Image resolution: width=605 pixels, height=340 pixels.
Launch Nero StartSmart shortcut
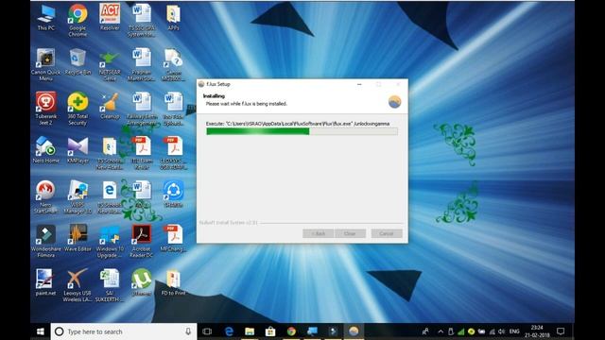(x=45, y=197)
